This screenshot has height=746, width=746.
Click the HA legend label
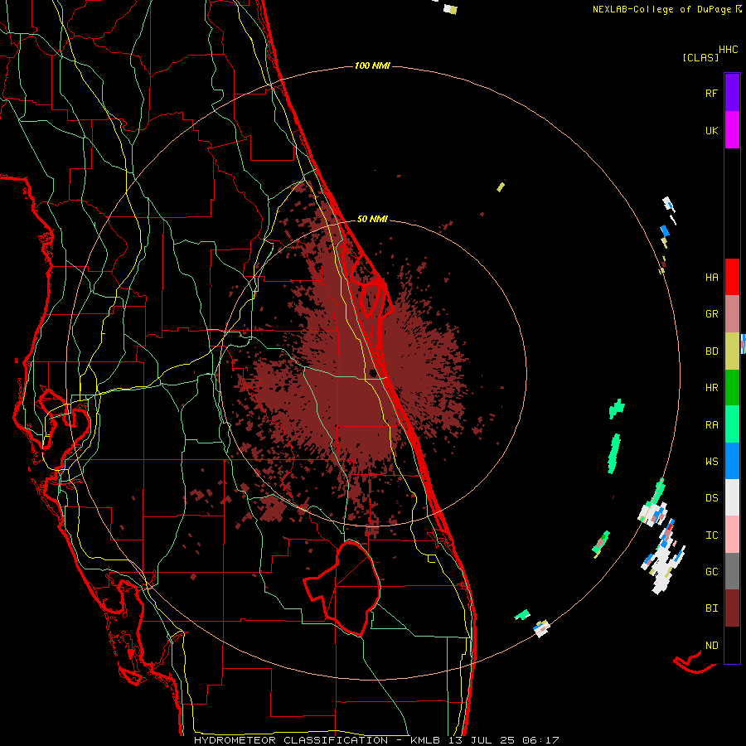[711, 277]
